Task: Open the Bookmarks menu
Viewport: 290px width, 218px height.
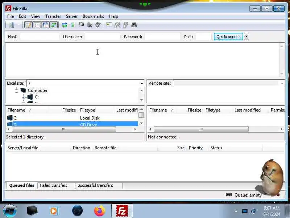Action: point(93,16)
